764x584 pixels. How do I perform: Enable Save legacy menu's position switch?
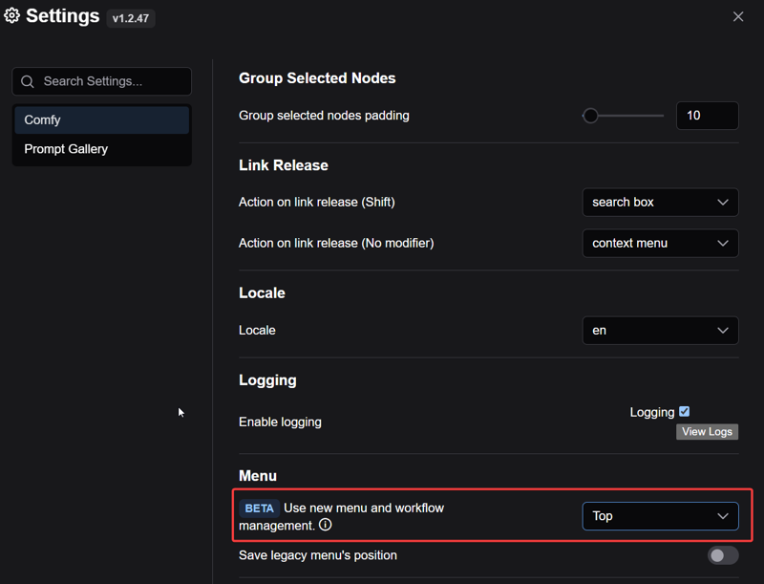(723, 555)
